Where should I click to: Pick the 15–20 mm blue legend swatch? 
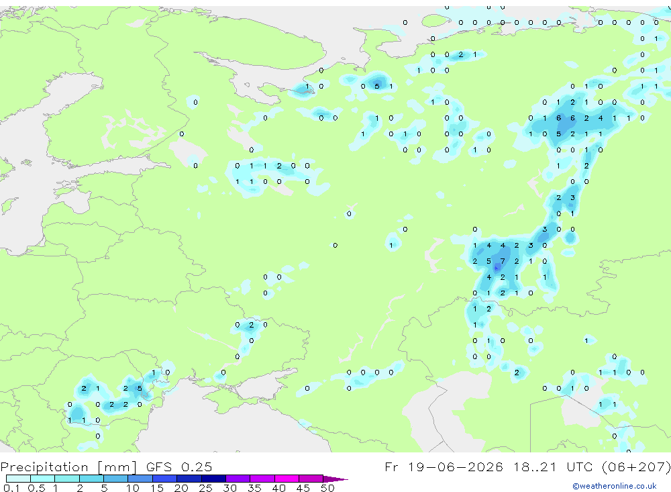coord(165,479)
